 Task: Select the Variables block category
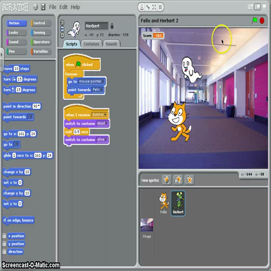pos(41,51)
